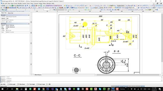Collapse the Geometry properties section
The image size is (163, 91).
click(x=29, y=24)
